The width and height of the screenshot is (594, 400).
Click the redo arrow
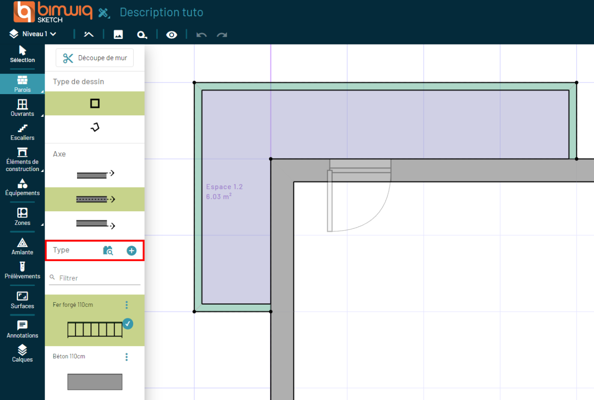pyautogui.click(x=222, y=35)
